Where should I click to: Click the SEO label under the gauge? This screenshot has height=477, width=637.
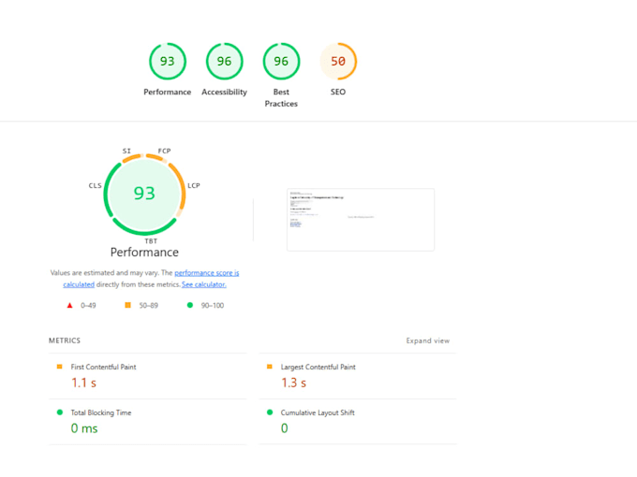click(x=338, y=92)
